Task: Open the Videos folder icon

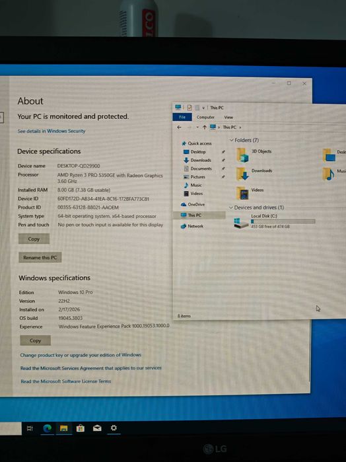Action: pyautogui.click(x=242, y=193)
